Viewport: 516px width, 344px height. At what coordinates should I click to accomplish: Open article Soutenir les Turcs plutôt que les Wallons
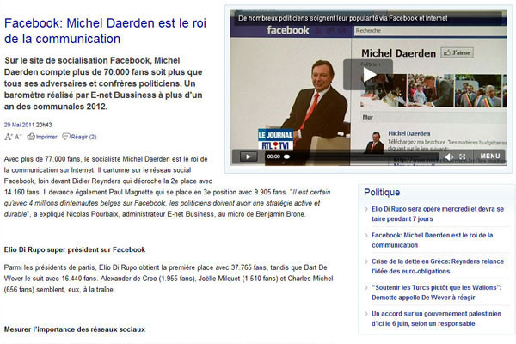click(x=436, y=292)
